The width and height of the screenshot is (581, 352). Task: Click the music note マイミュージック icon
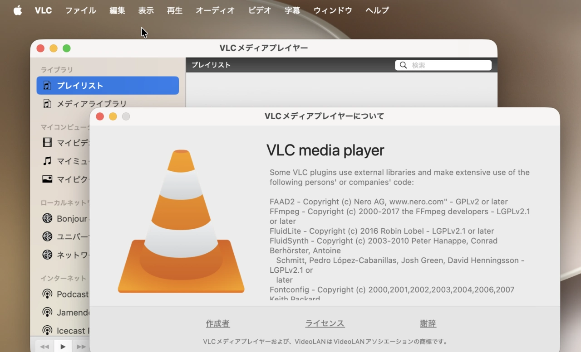(47, 161)
